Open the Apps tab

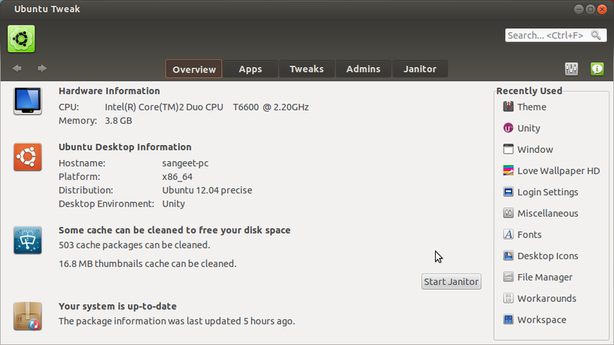[250, 69]
